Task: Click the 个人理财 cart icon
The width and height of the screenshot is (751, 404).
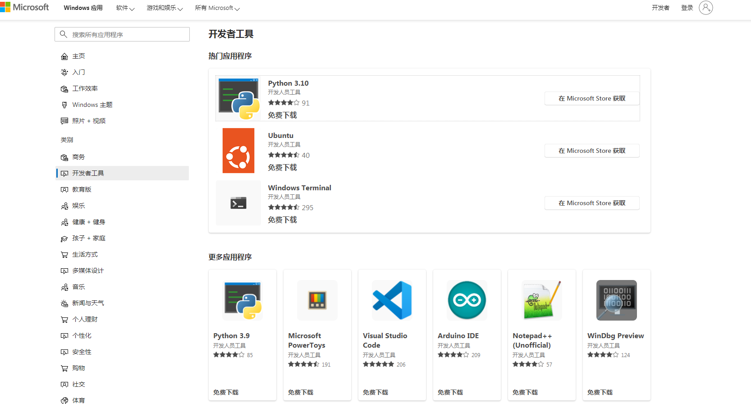Action: (64, 320)
